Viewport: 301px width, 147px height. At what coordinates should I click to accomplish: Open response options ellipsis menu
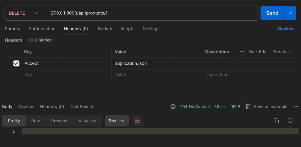[x=295, y=107]
